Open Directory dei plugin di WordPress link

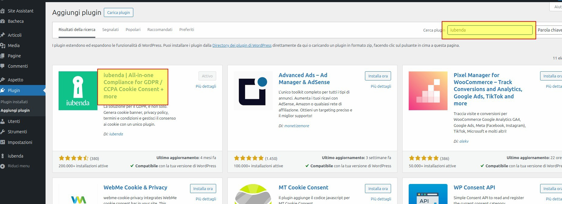[x=242, y=46]
